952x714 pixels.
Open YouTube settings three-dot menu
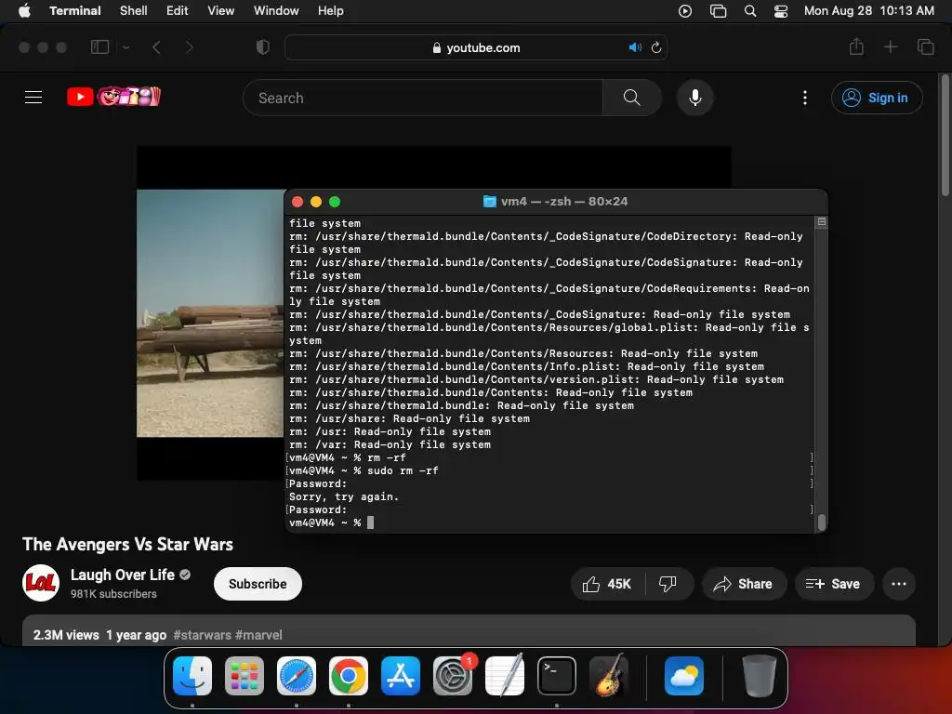(x=805, y=98)
